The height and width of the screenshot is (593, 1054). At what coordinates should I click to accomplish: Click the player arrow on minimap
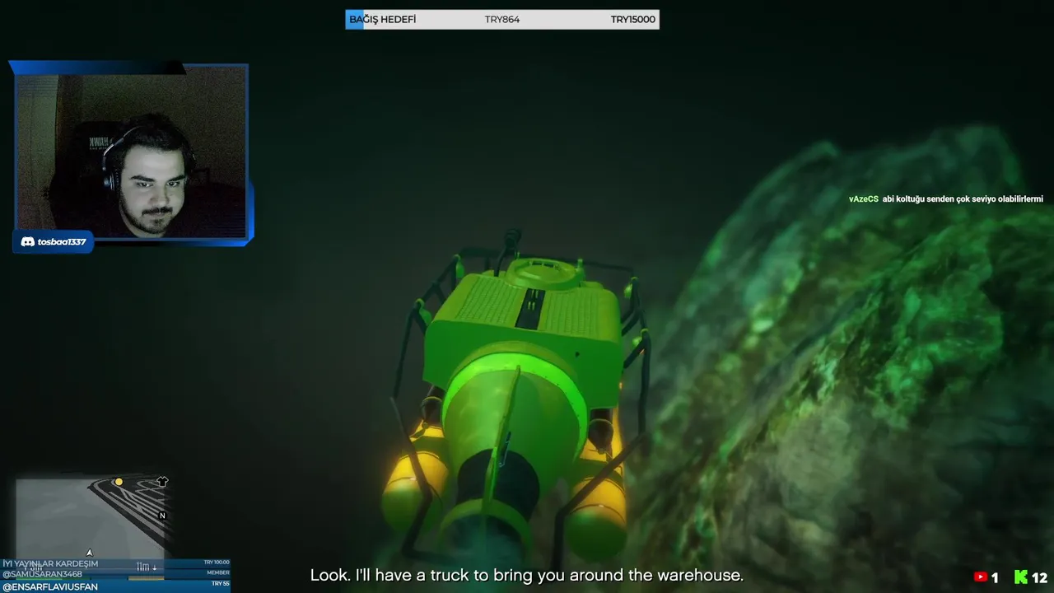tap(90, 553)
